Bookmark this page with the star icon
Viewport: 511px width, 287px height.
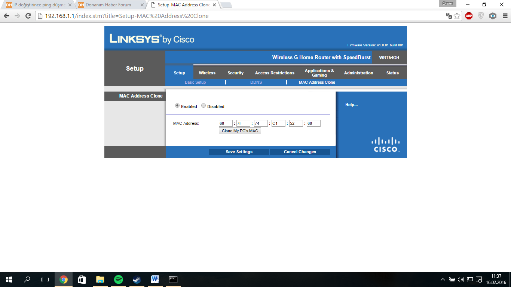457,16
